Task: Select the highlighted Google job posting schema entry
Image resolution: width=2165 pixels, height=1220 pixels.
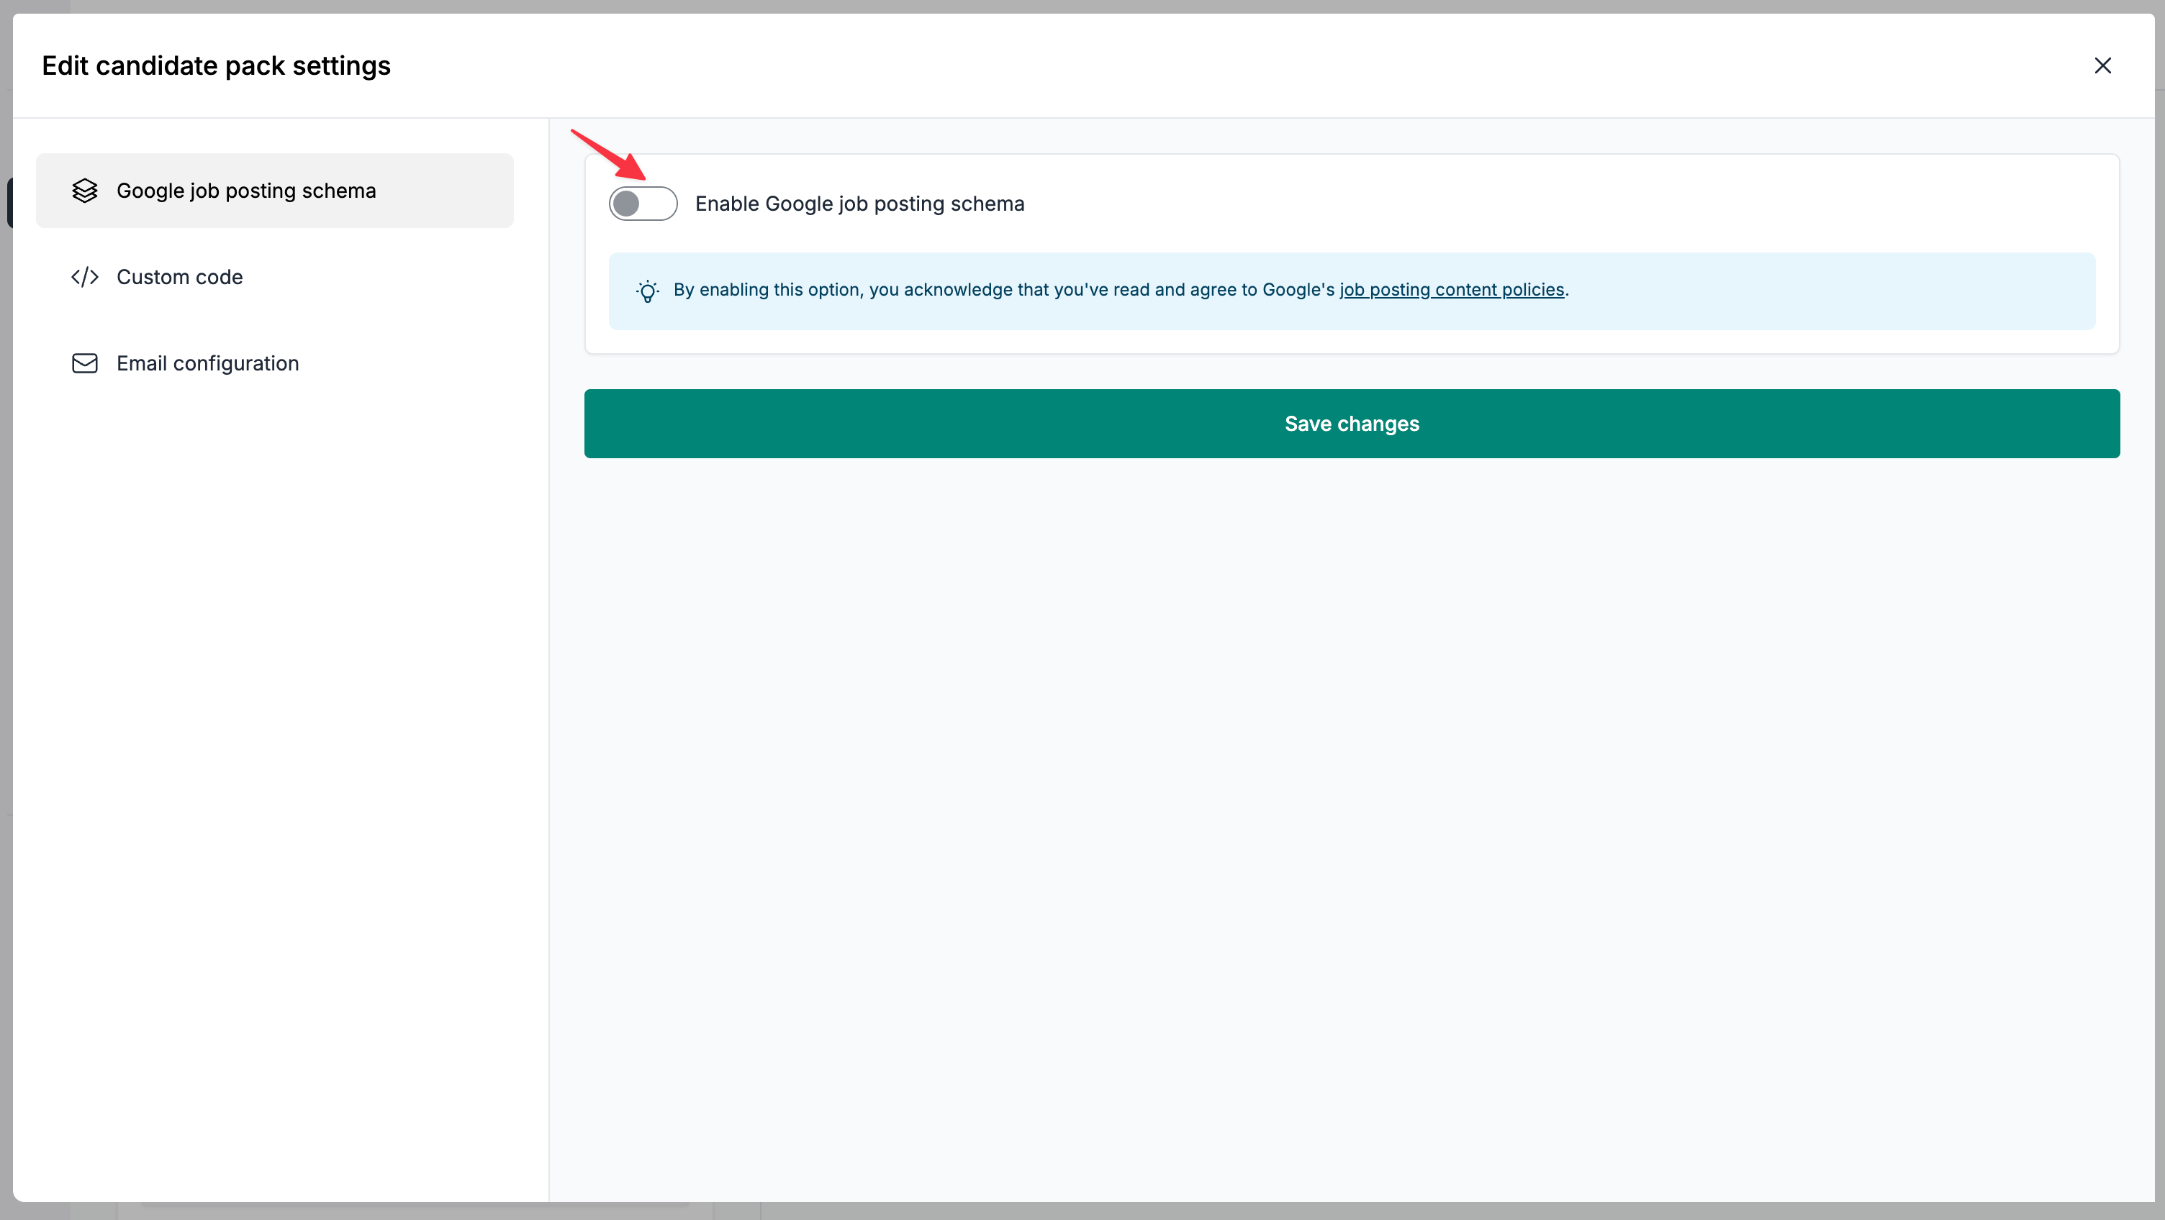Action: click(246, 191)
